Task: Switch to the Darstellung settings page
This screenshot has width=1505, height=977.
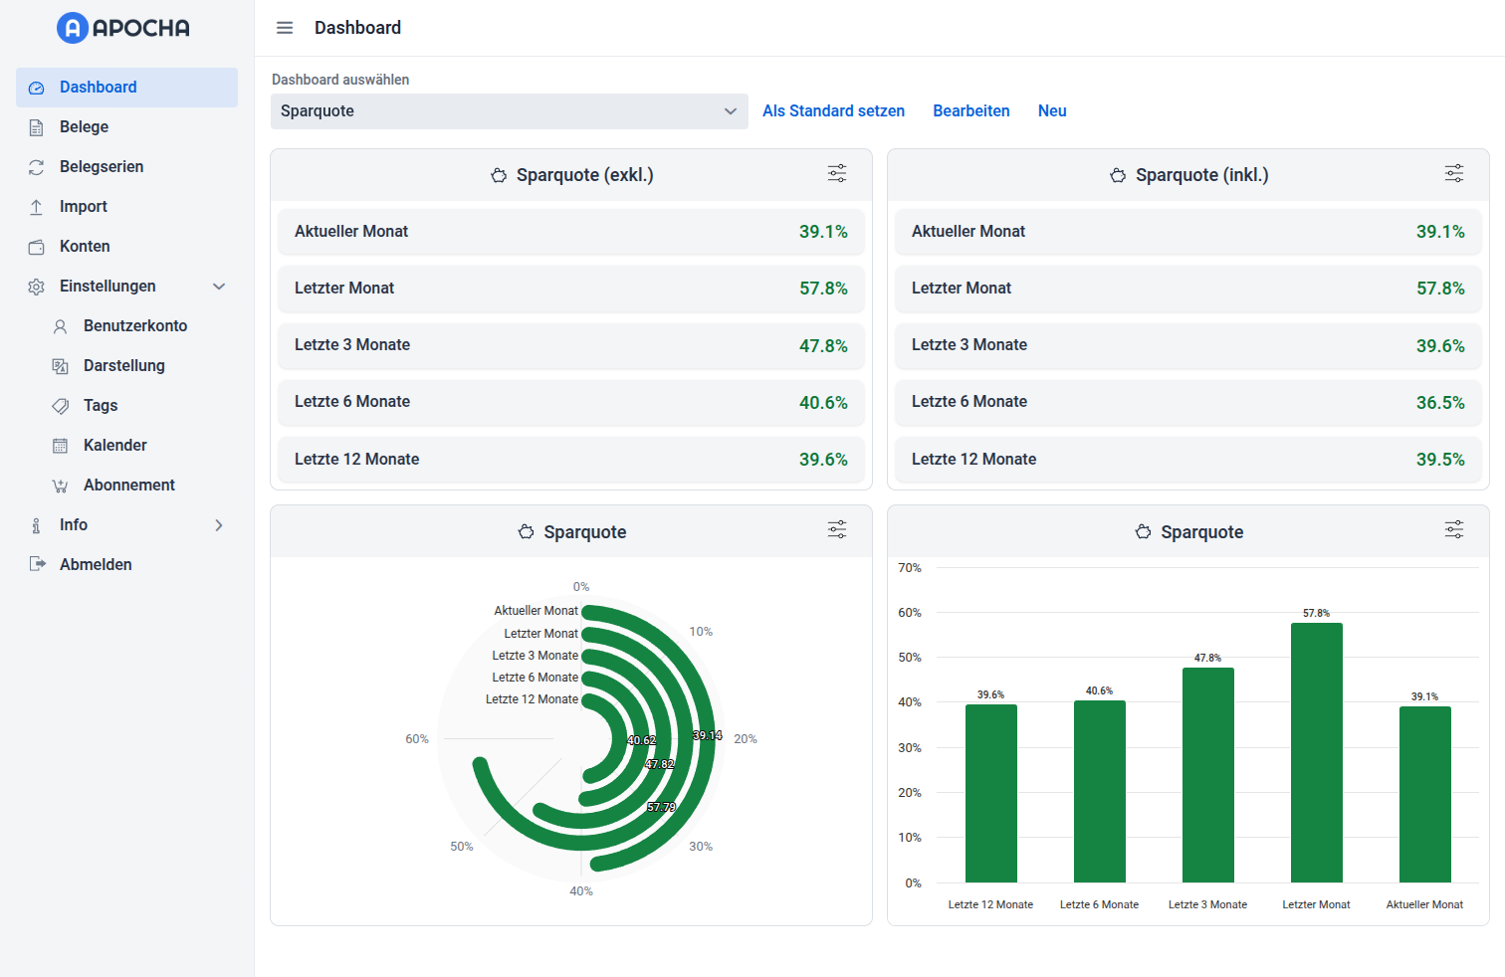Action: pyautogui.click(x=62, y=365)
